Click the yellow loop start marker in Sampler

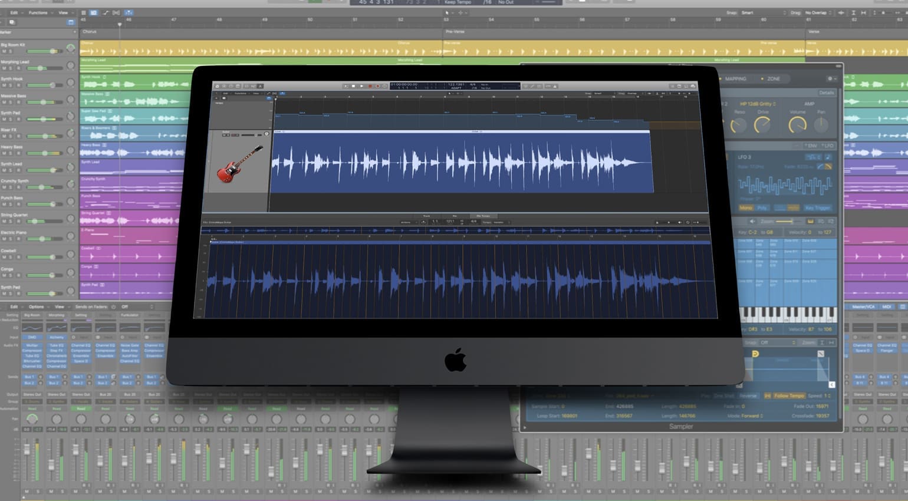755,354
